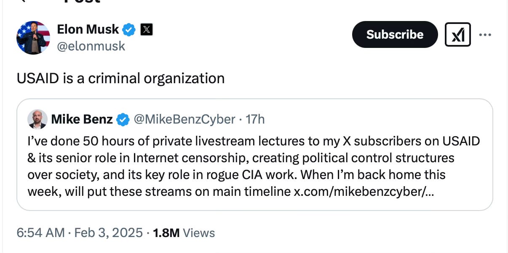Image resolution: width=508 pixels, height=253 pixels.
Task: Click the X affiliate badge beside Elon Musk
Action: [146, 29]
